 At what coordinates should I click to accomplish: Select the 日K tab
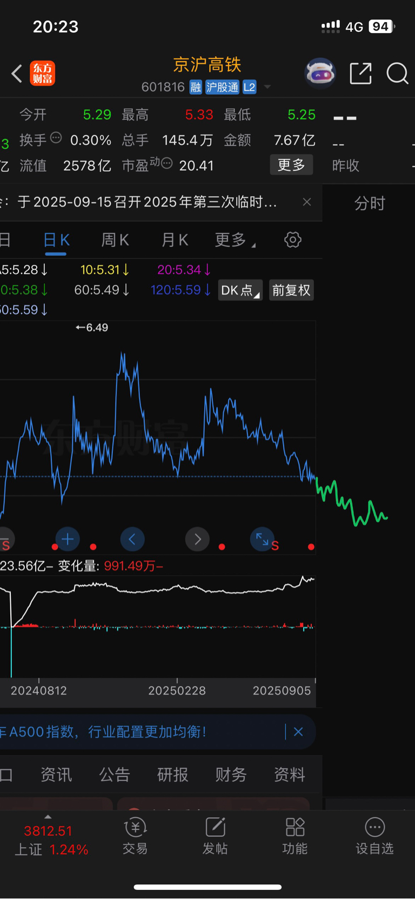(x=56, y=240)
